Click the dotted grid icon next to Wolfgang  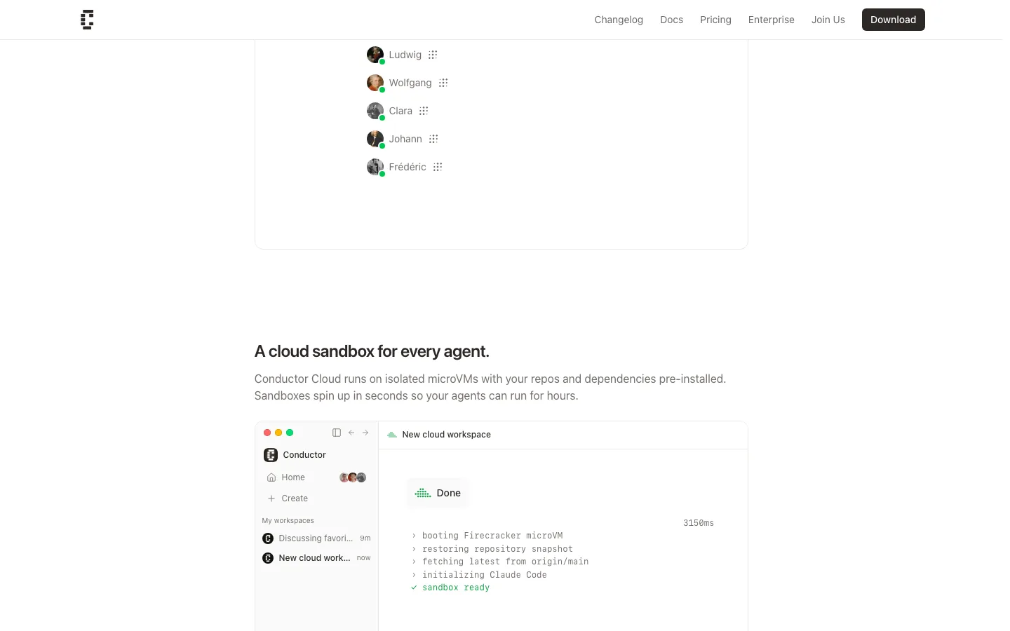pyautogui.click(x=443, y=83)
